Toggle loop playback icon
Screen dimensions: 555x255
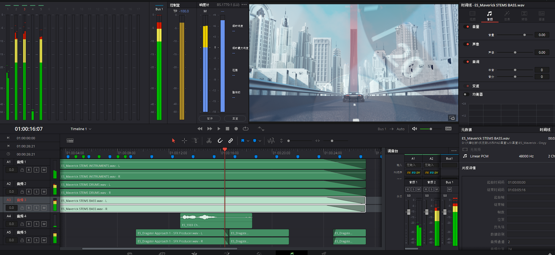[x=245, y=129]
